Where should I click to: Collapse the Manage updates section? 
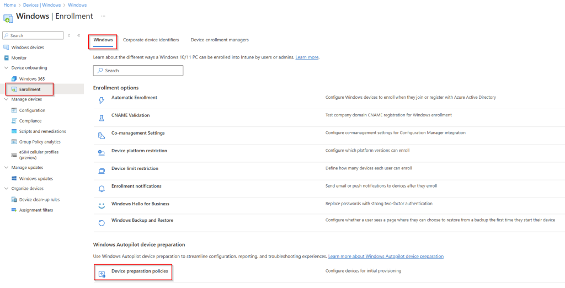[x=6, y=167]
